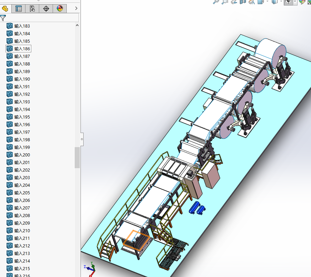This screenshot has width=311, height=277.
Task: Open the DisplayManager color ball tab
Action: [60, 9]
